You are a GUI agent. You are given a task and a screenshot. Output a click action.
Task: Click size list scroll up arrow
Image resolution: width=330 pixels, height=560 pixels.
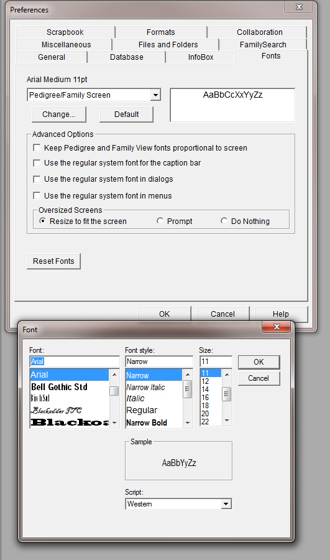227,375
